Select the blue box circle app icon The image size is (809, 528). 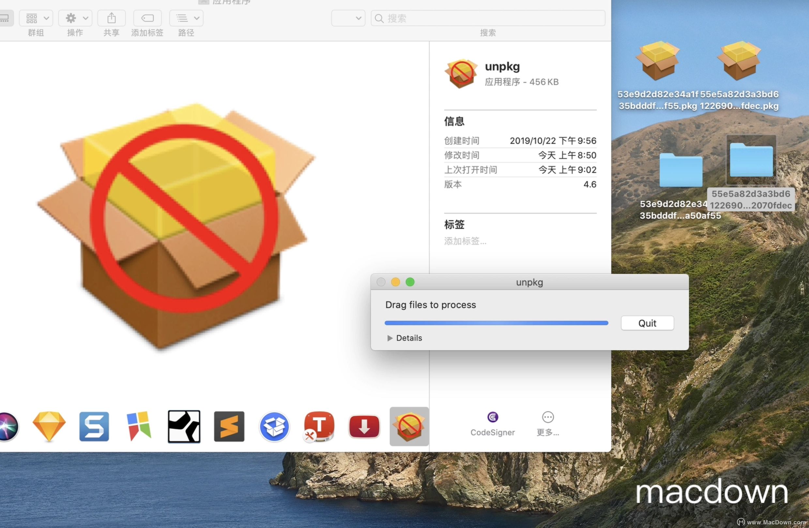click(x=274, y=426)
